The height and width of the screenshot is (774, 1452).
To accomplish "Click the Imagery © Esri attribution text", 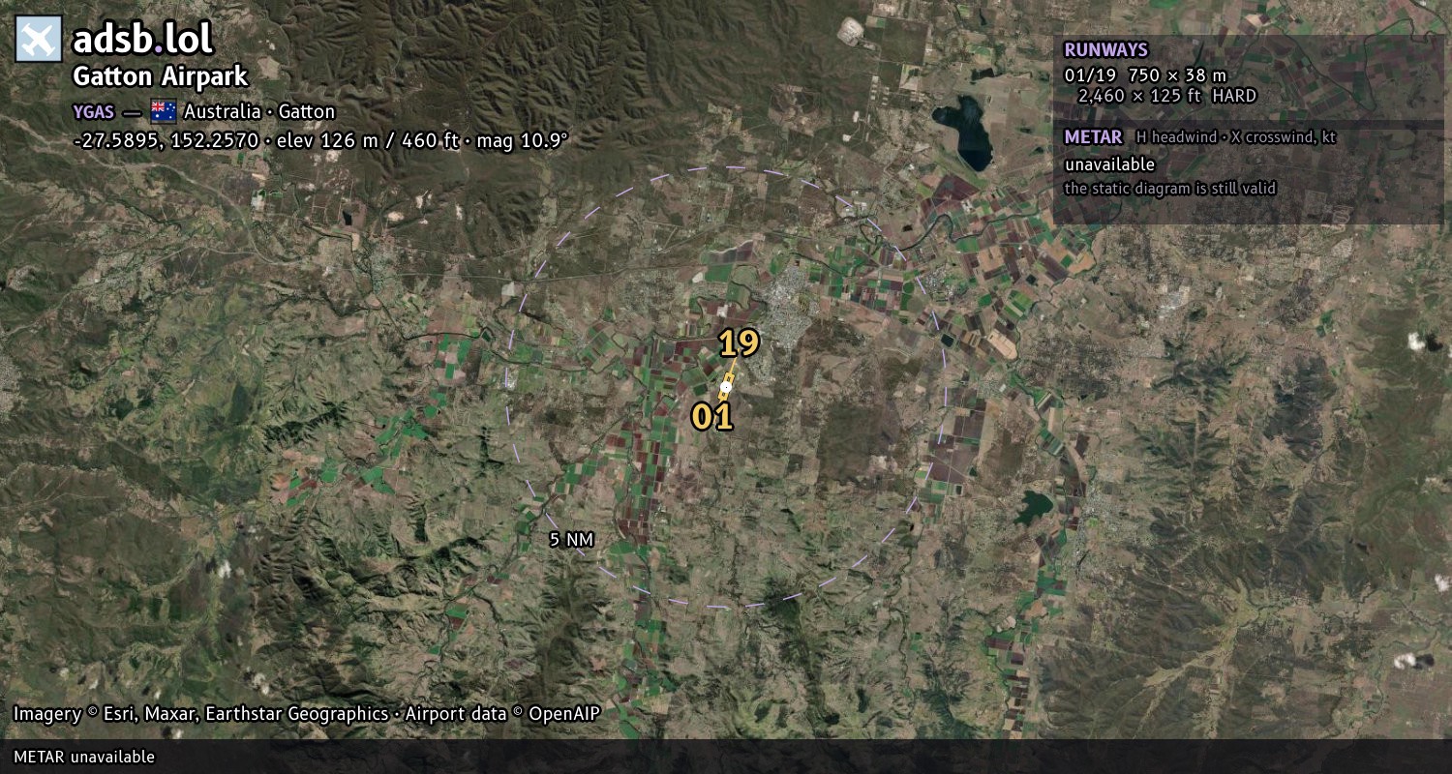I will tap(200, 714).
